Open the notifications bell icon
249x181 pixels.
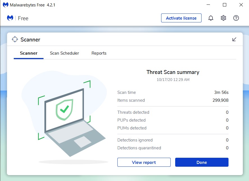click(211, 18)
